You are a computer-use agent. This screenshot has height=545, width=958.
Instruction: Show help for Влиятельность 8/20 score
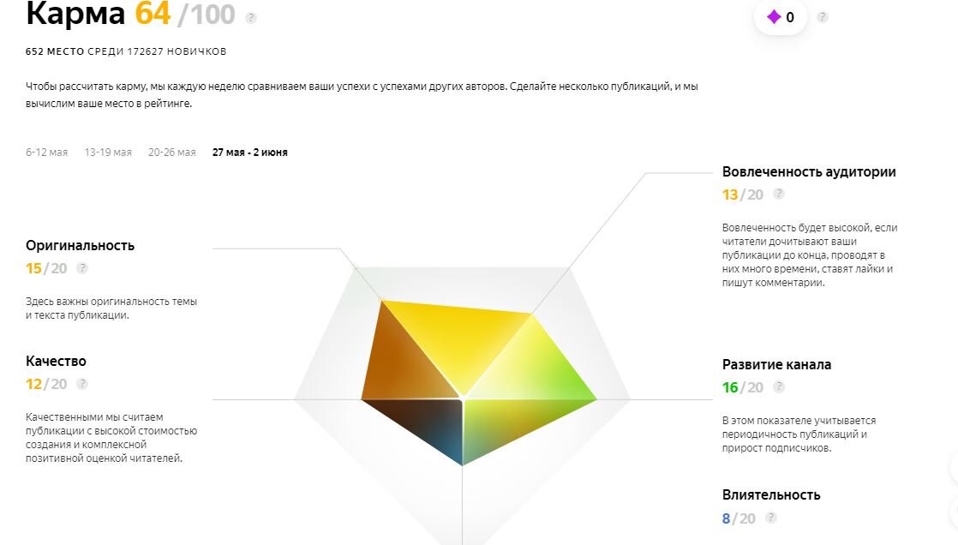771,518
